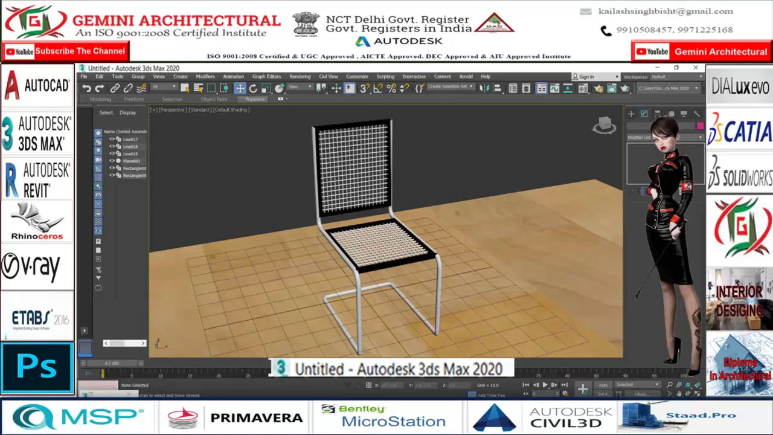
Task: Toggle the Display Geometry filter in Scene Explorer
Action: (x=98, y=133)
